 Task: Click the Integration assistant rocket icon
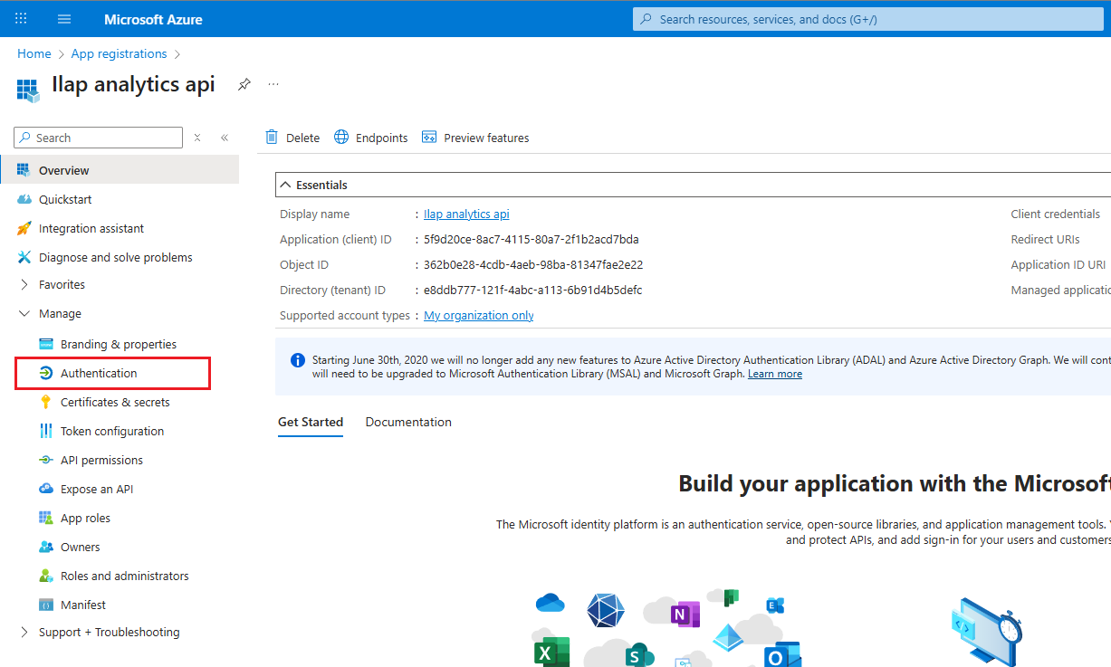24,228
